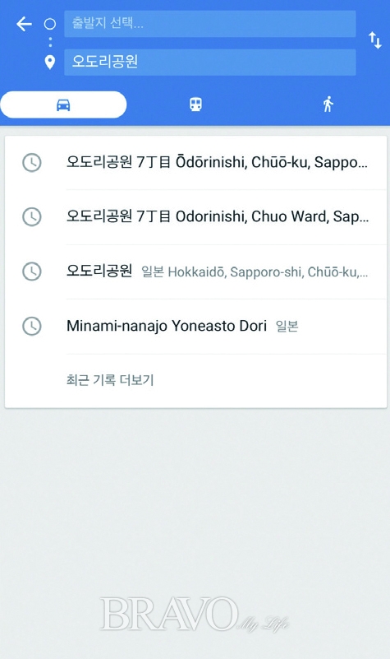390x659 pixels.
Task: Tap clock icon beside Chuo Ward entry
Action: point(31,217)
